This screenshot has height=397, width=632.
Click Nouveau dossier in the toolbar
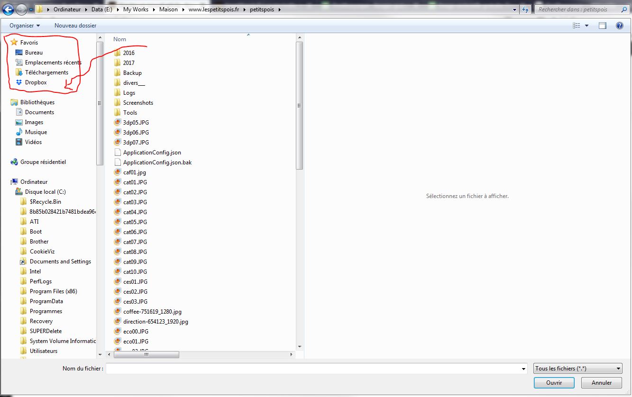pos(75,26)
